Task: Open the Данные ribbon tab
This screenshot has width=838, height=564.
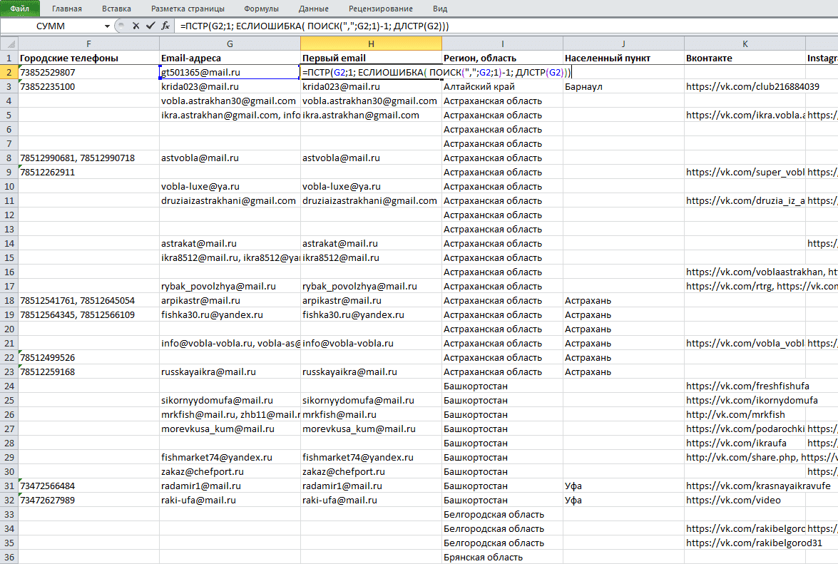Action: click(x=314, y=9)
